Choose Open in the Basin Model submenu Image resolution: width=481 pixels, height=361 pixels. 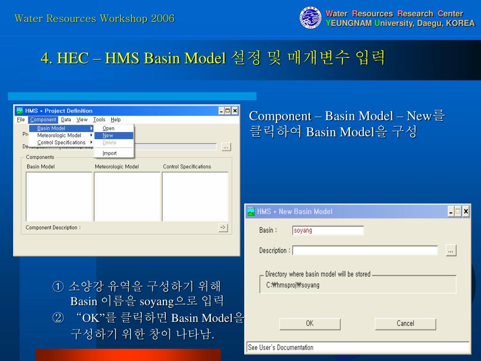(114, 128)
